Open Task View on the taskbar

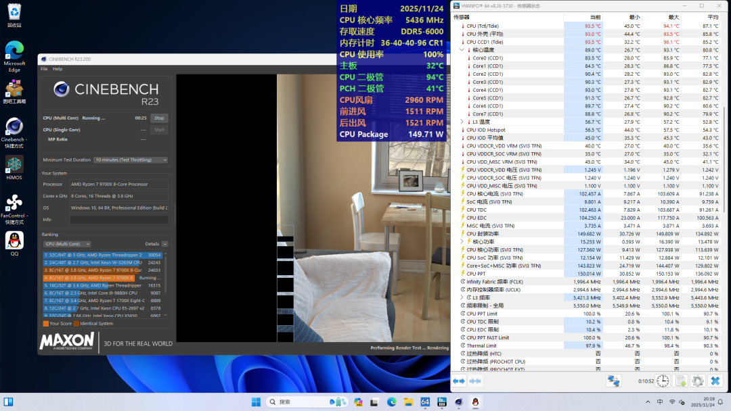(x=374, y=402)
